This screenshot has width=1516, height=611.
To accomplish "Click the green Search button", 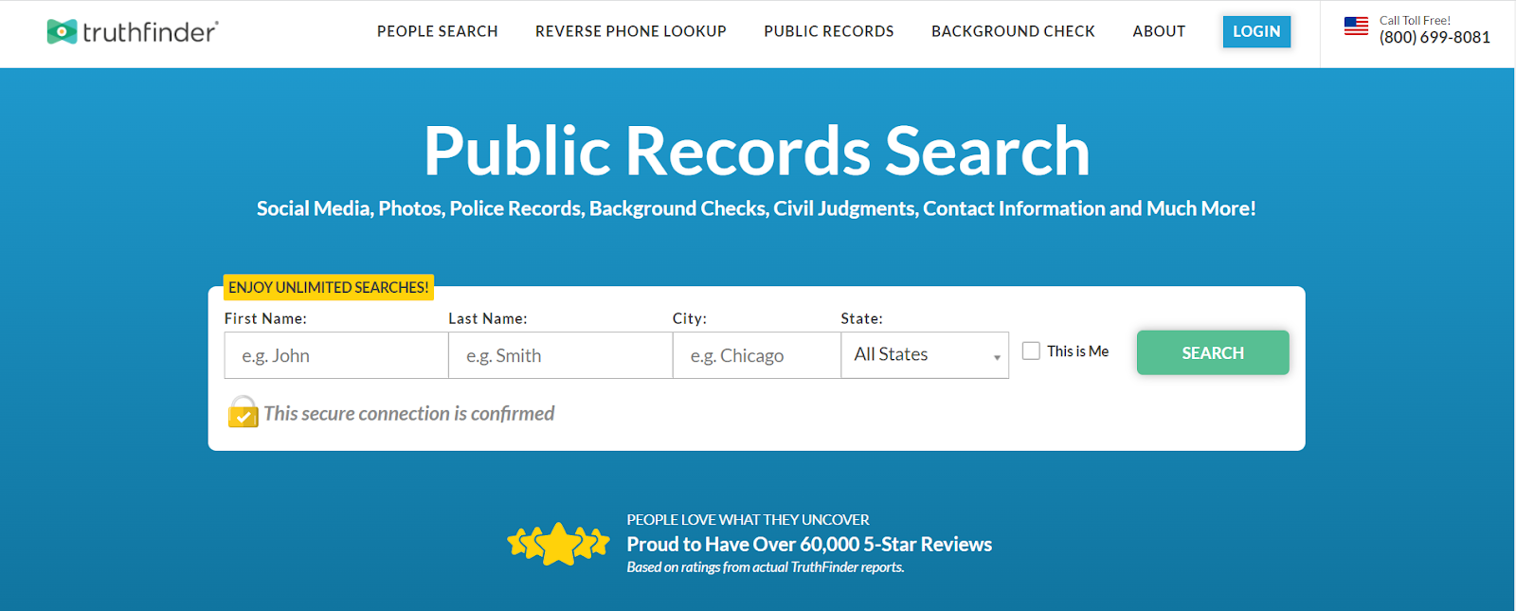I will (x=1213, y=352).
